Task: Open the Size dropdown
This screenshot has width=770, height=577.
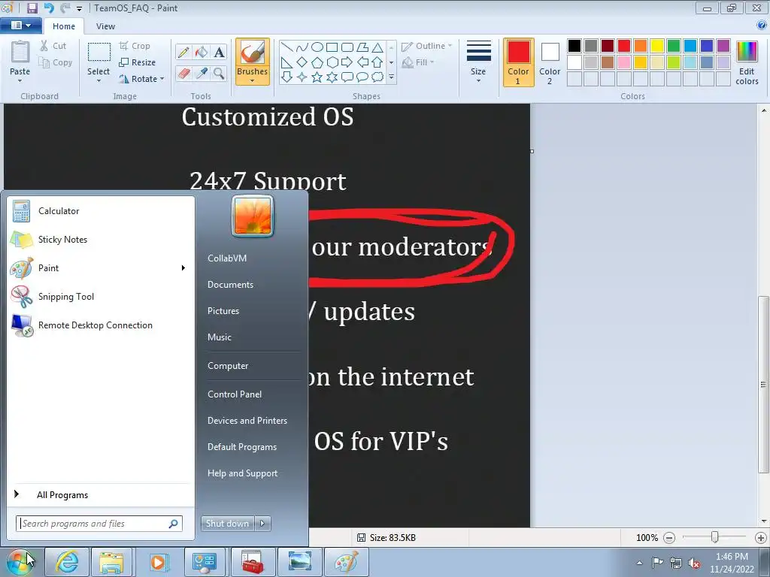Action: [478, 62]
